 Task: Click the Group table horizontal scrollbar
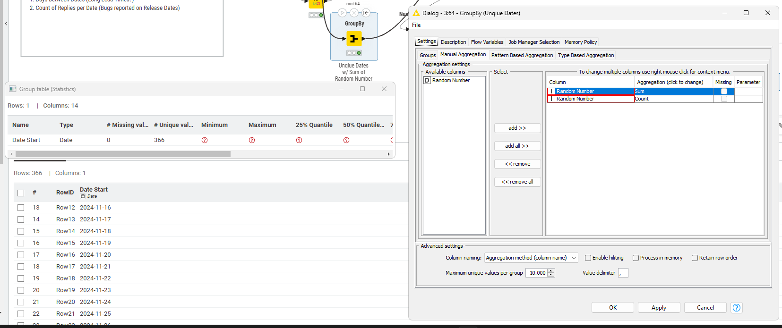(x=123, y=154)
